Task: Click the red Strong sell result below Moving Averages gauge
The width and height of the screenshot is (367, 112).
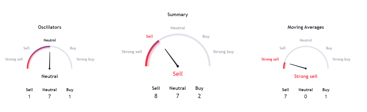Action: point(306,76)
